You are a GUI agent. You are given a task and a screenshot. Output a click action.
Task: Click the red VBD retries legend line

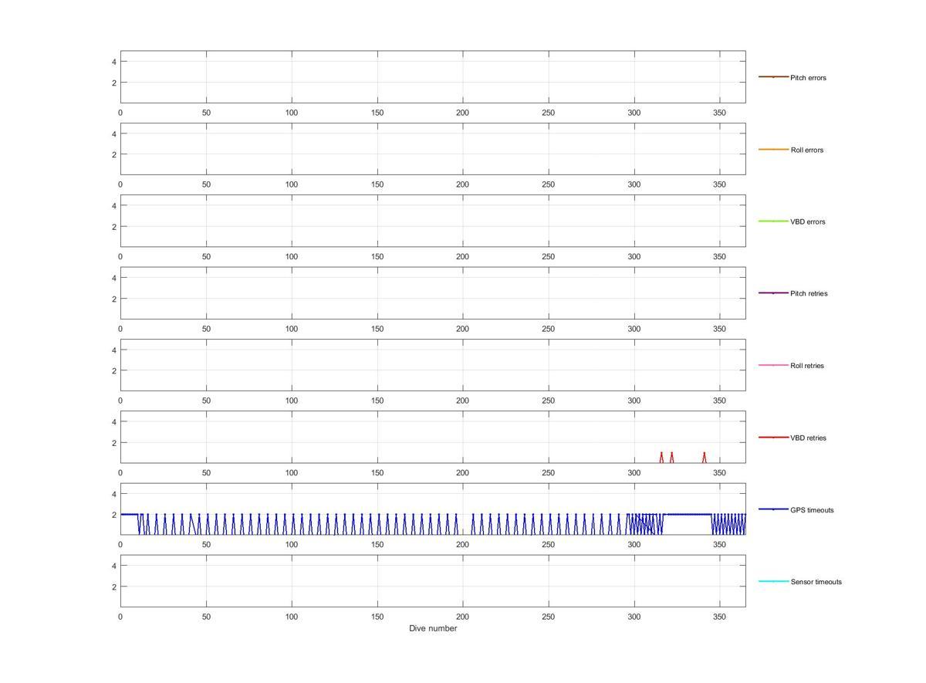point(773,438)
